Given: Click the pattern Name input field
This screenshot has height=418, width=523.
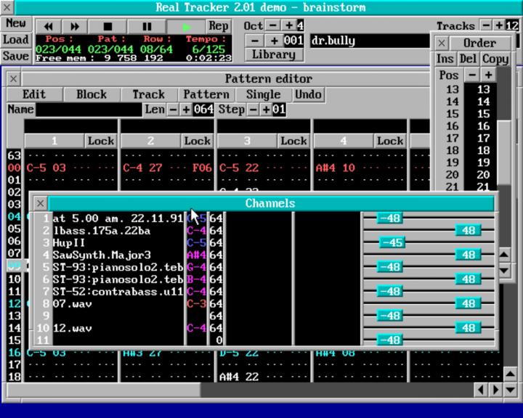Looking at the screenshot, I should (89, 110).
